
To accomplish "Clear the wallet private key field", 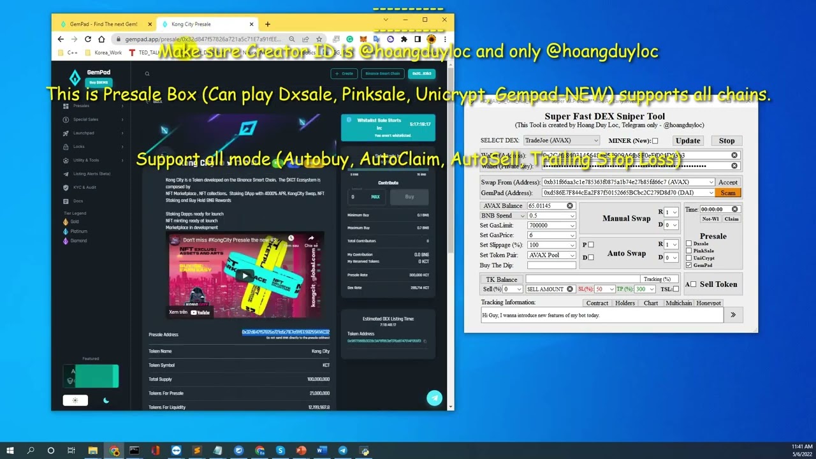I will [734, 166].
